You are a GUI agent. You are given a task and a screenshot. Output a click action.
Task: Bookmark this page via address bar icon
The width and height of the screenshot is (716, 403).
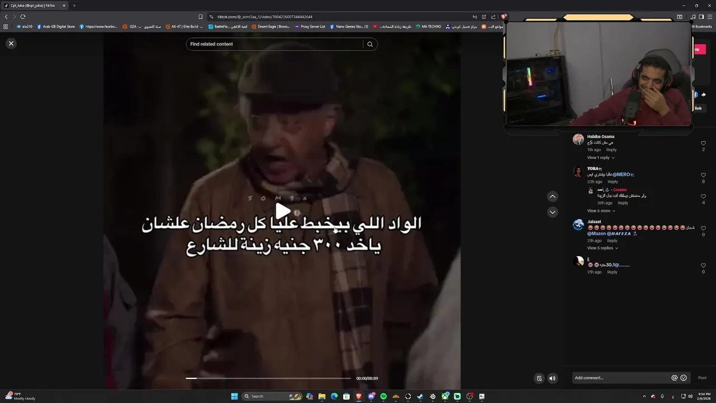coord(200,17)
